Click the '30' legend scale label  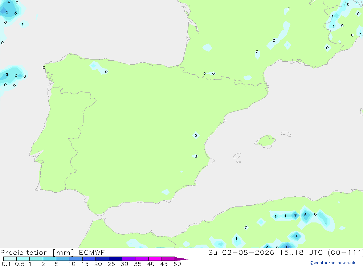125,264
